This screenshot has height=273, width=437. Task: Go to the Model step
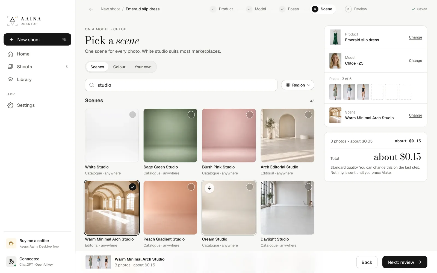[256, 9]
